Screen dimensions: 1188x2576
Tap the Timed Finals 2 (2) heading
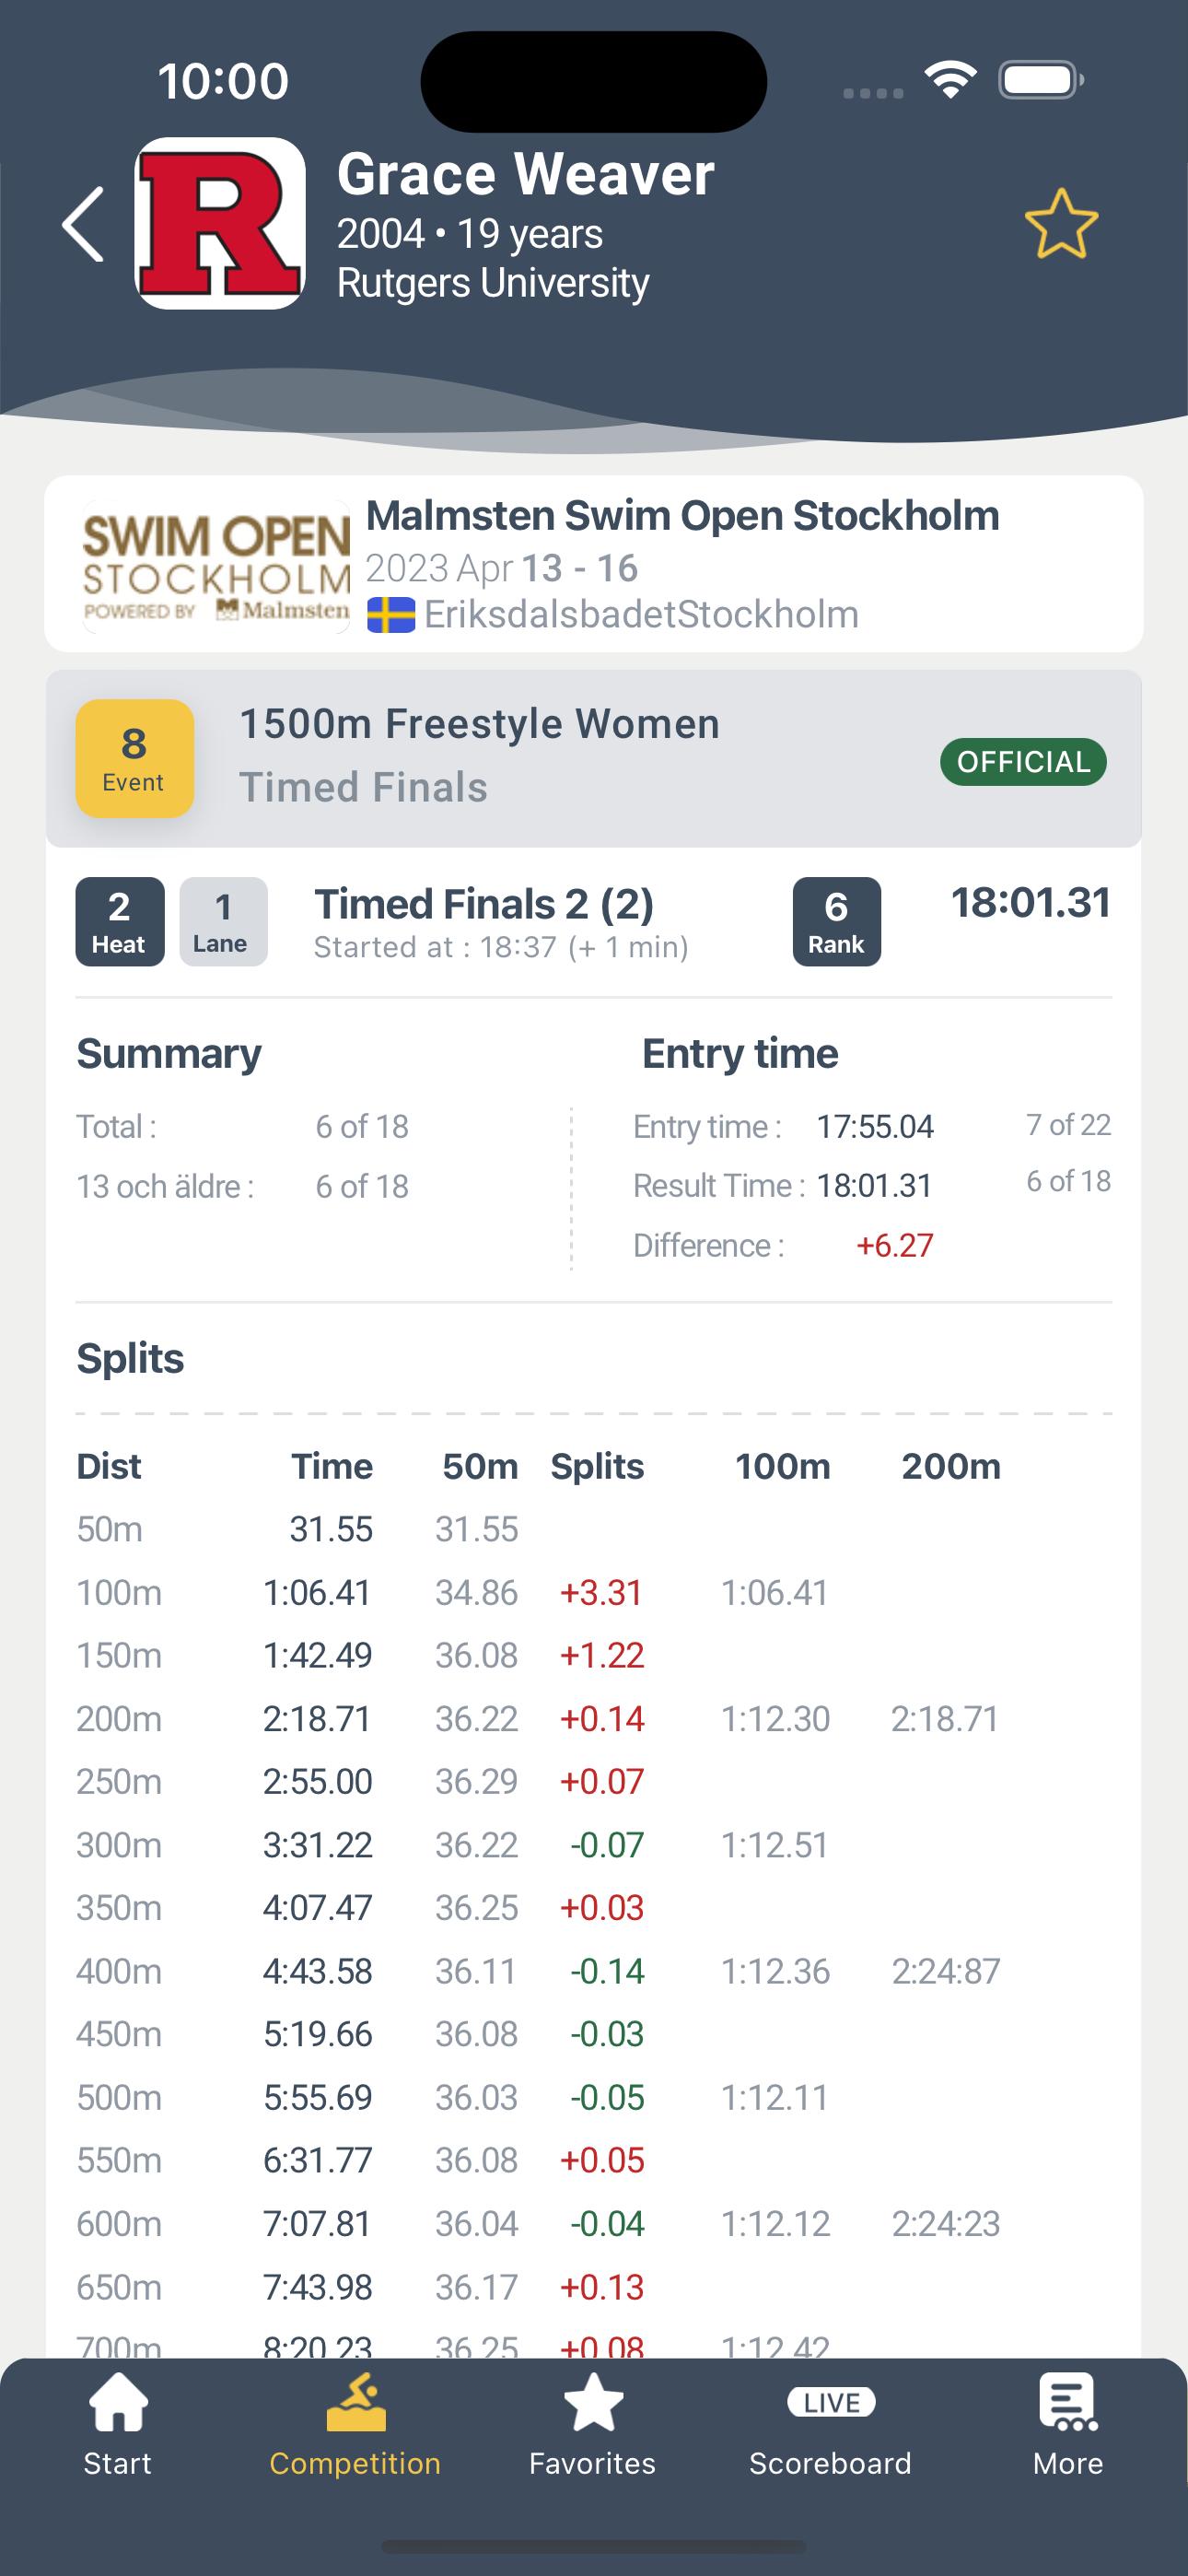pos(485,904)
